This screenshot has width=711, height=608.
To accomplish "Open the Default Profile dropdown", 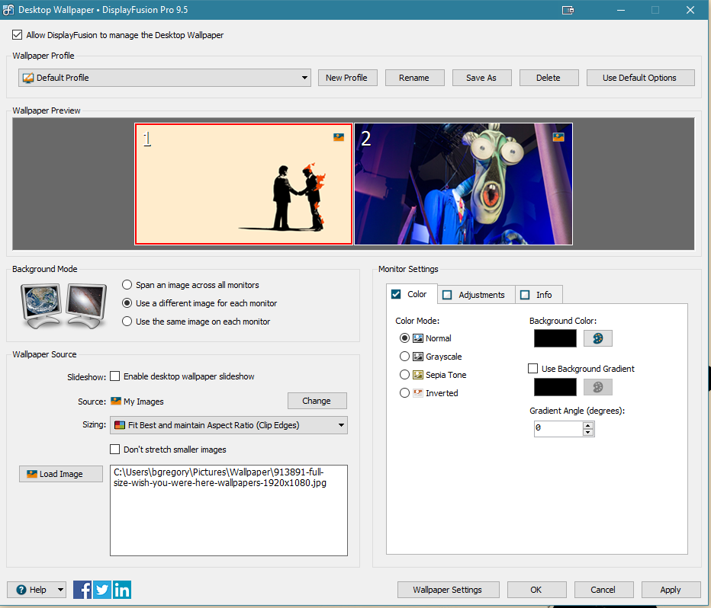I will pos(165,78).
